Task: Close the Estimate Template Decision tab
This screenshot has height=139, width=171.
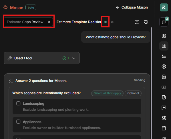Action: click(x=112, y=22)
